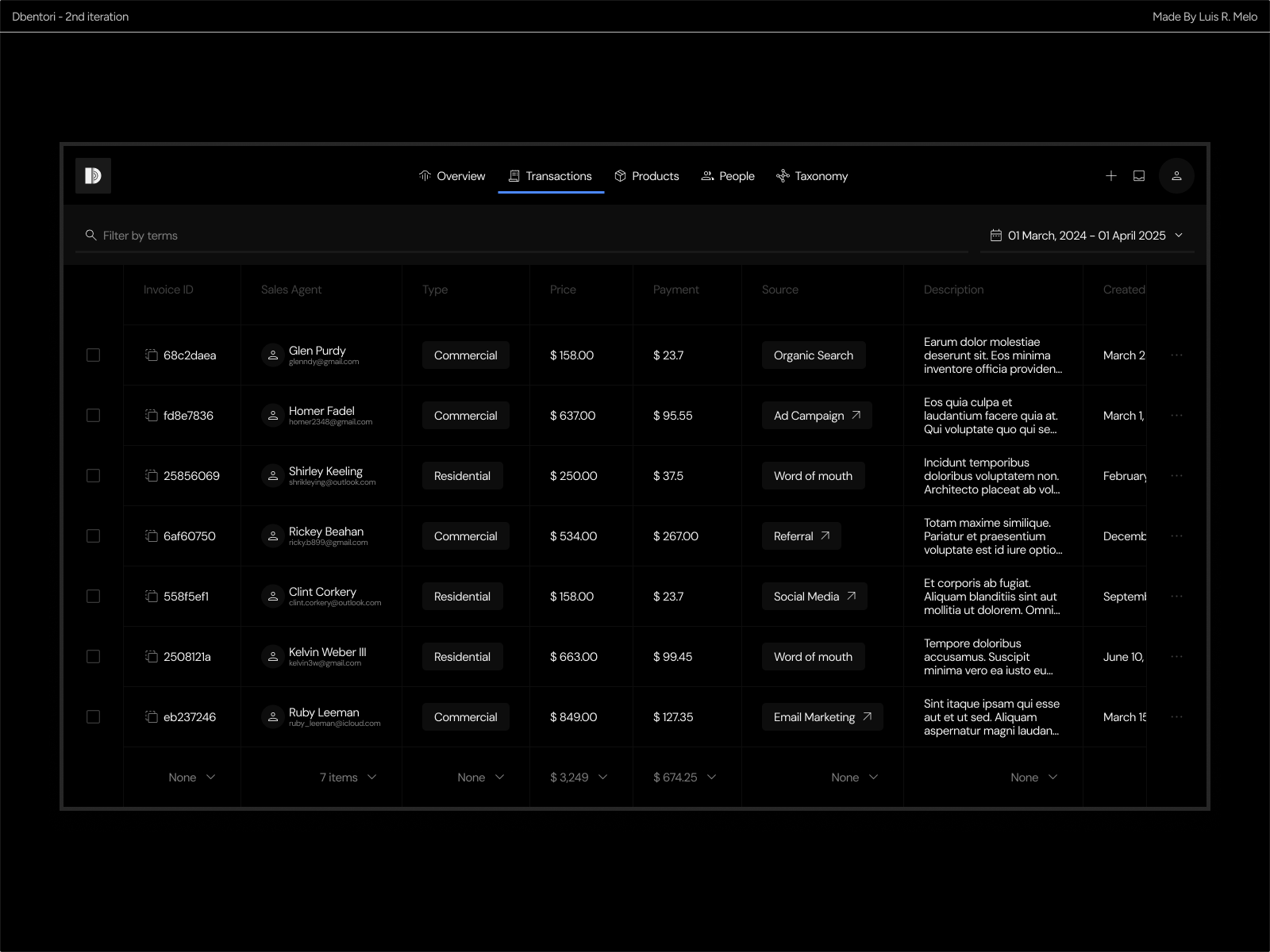Viewport: 1270px width, 952px height.
Task: Check the checkbox for invoice 68c2daea
Action: click(93, 355)
